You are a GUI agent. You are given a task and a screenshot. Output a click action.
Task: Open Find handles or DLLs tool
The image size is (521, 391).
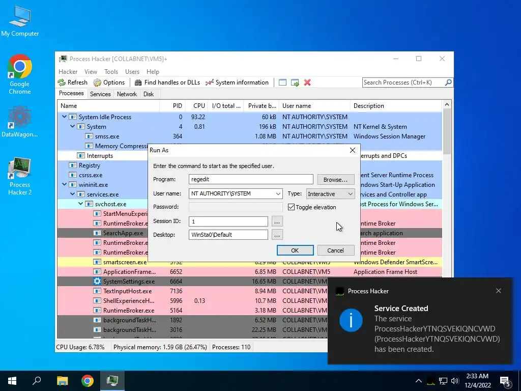pos(167,82)
